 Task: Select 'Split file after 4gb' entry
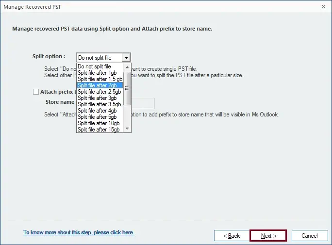click(x=100, y=111)
